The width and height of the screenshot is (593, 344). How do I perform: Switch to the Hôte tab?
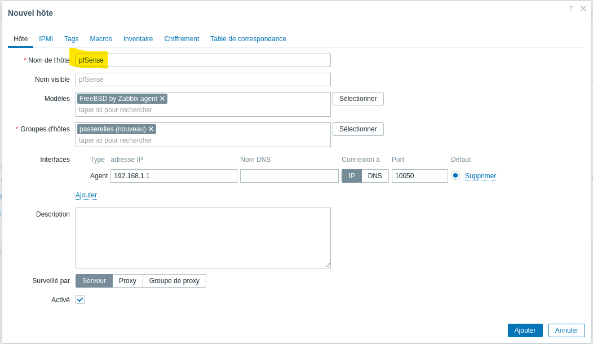pos(20,38)
